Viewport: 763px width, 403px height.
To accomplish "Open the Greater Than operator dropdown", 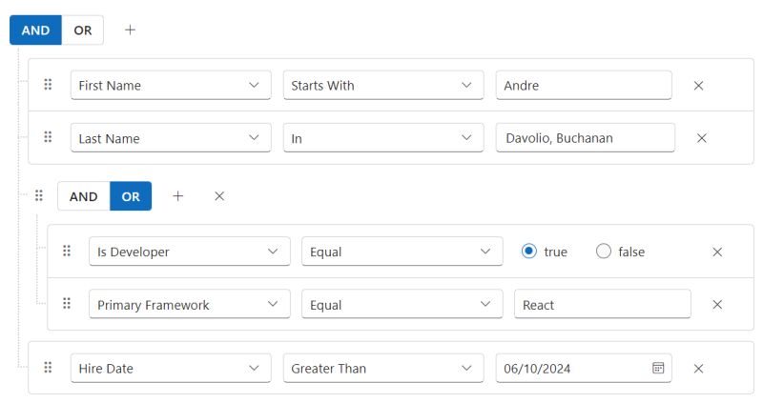I will click(383, 369).
